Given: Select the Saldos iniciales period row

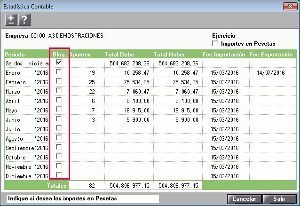Looking at the screenshot, I should click(x=27, y=63).
